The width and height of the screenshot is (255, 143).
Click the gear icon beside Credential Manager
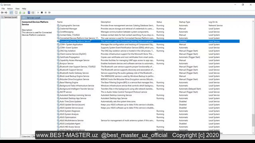58,29
